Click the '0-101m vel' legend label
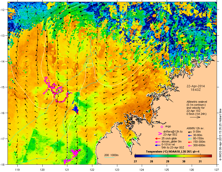Viewport: 222px width, 172px height. [x=168, y=145]
